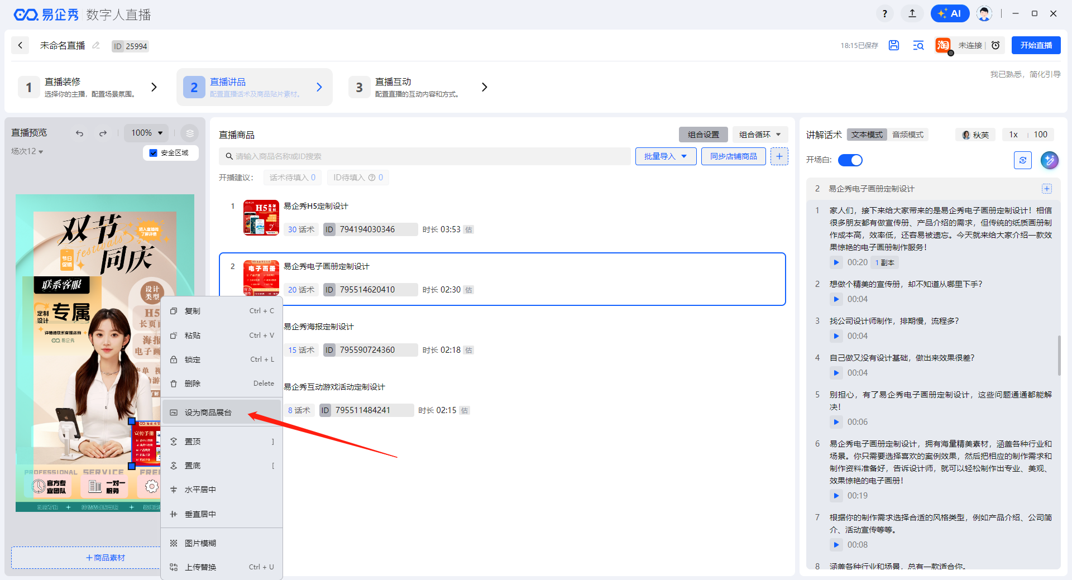Click the ID field 795590724360
Viewport: 1072px width, 580px height.
(x=371, y=350)
